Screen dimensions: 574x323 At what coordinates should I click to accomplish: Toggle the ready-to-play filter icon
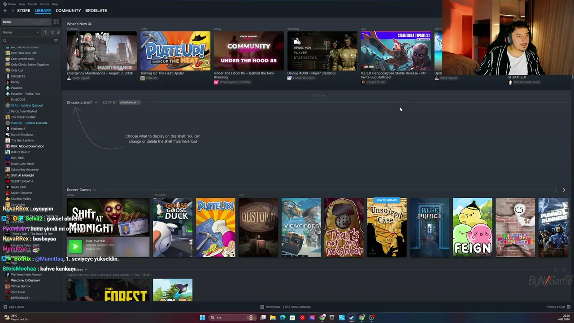(58, 32)
